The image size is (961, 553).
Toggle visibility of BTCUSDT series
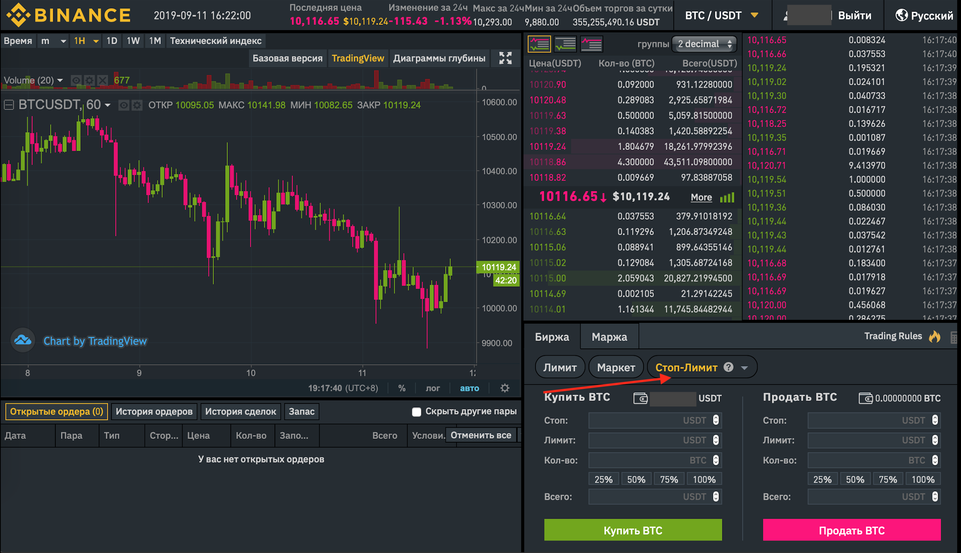pyautogui.click(x=124, y=105)
